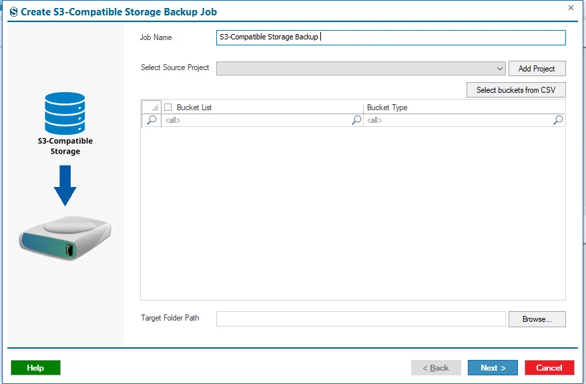Click the local disk drive icon
Viewport: 586px width, 384px height.
[x=65, y=238]
